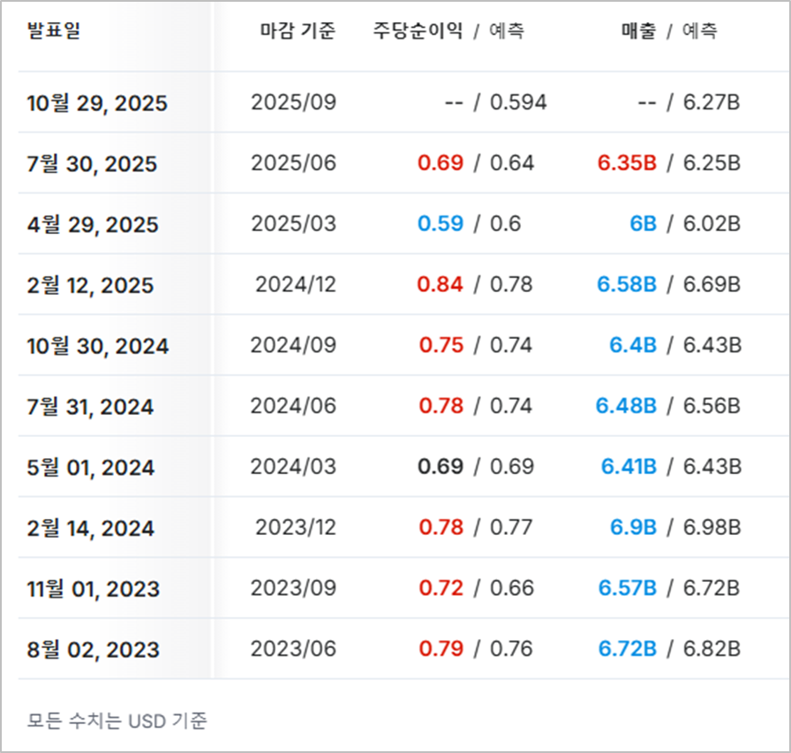
Task: Click the blue 0.59 EPS value
Action: pyautogui.click(x=441, y=223)
